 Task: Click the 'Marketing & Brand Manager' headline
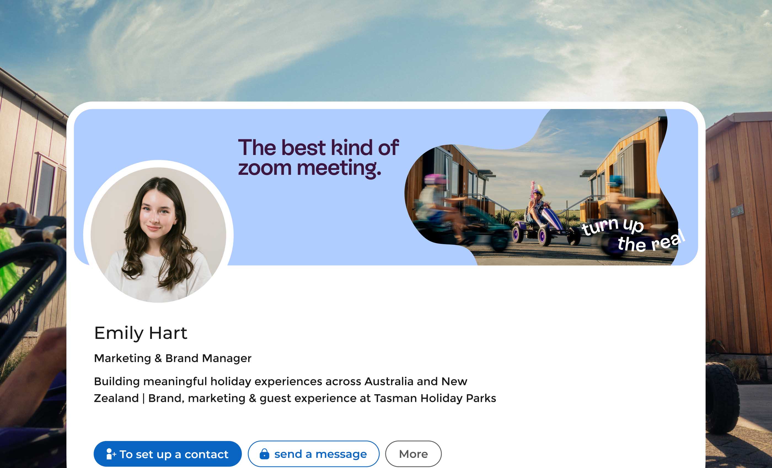click(173, 358)
